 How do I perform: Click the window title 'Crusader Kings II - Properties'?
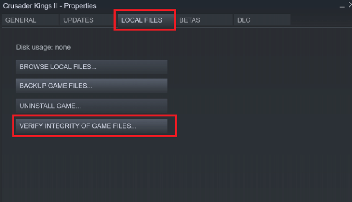[x=50, y=6]
